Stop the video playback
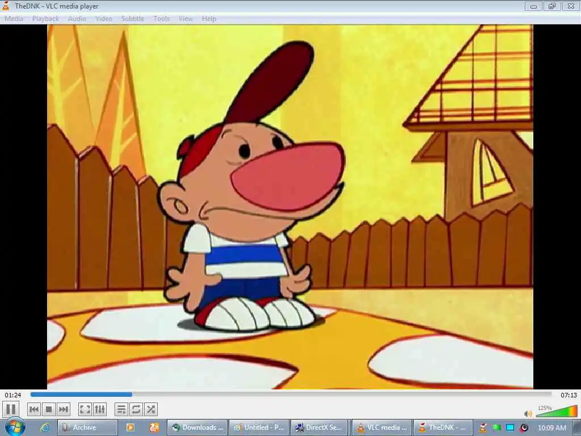Image resolution: width=581 pixels, height=436 pixels. point(49,409)
